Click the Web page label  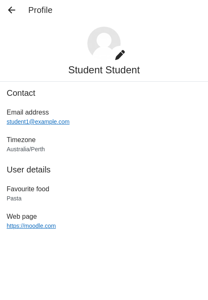pos(22,217)
